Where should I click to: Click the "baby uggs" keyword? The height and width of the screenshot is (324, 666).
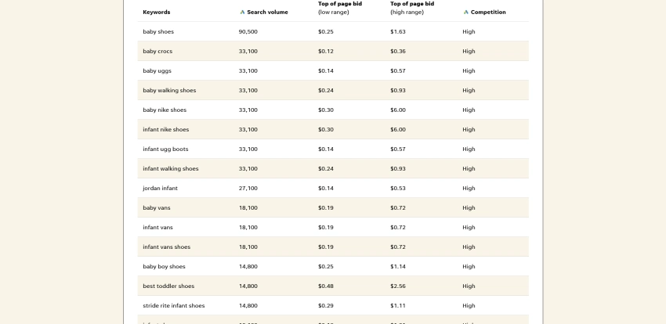(x=157, y=71)
